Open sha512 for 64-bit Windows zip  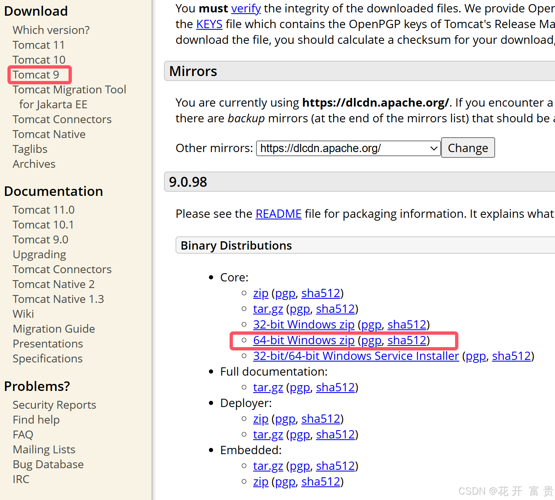pos(407,340)
